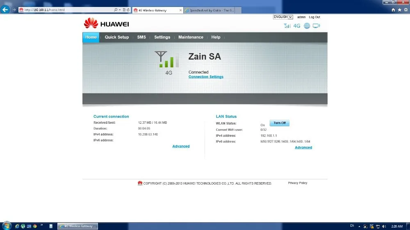This screenshot has height=230, width=410.
Task: Click the 12.37 MB / 16.44 MB value
Action: click(x=153, y=123)
